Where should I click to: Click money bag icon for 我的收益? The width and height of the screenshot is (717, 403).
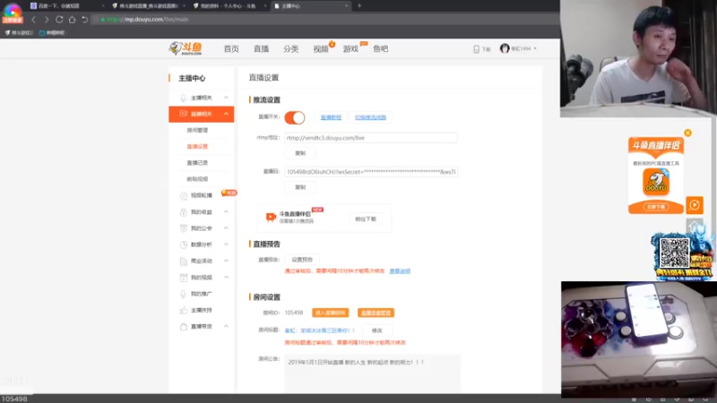[184, 212]
